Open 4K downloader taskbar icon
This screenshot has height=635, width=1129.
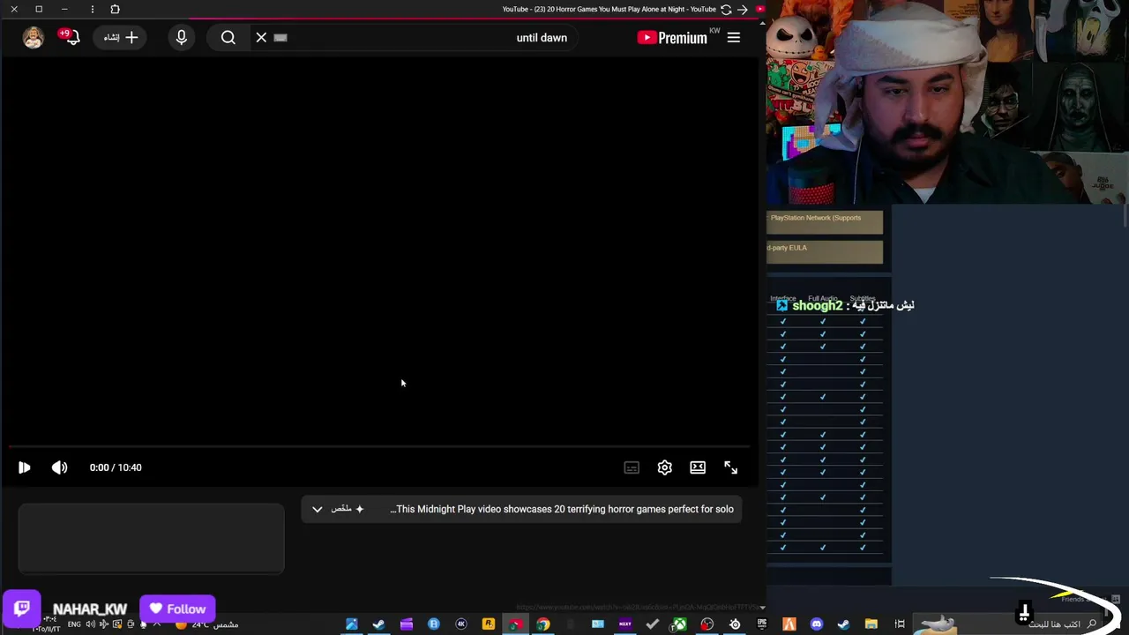coord(461,624)
